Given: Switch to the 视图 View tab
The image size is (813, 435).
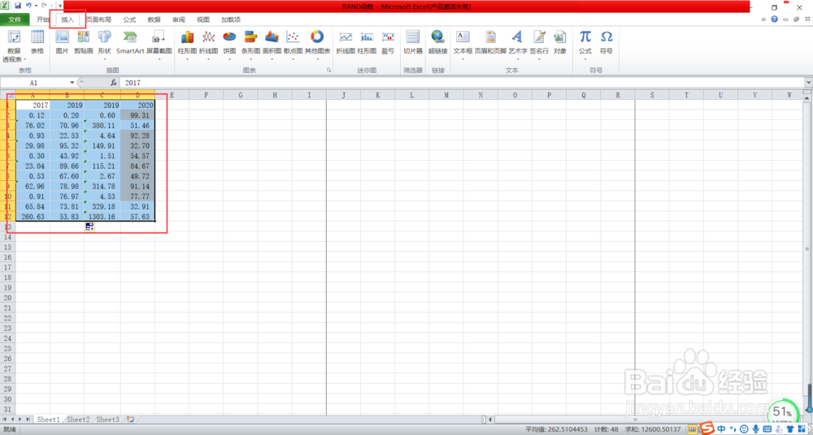Looking at the screenshot, I should coord(203,19).
